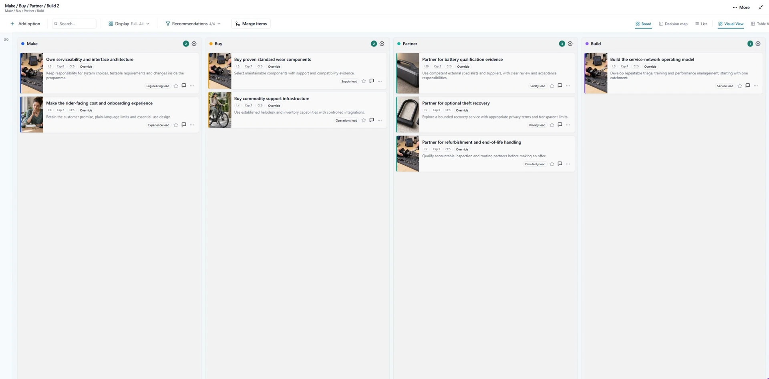This screenshot has width=769, height=379.
Task: Click the Make column item count badge
Action: [x=186, y=44]
